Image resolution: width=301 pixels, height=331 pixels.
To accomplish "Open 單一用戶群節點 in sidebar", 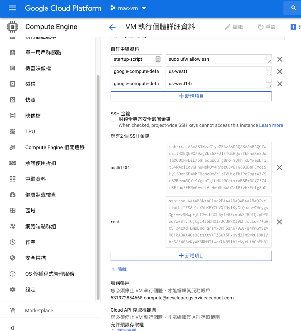I will click(x=43, y=52).
